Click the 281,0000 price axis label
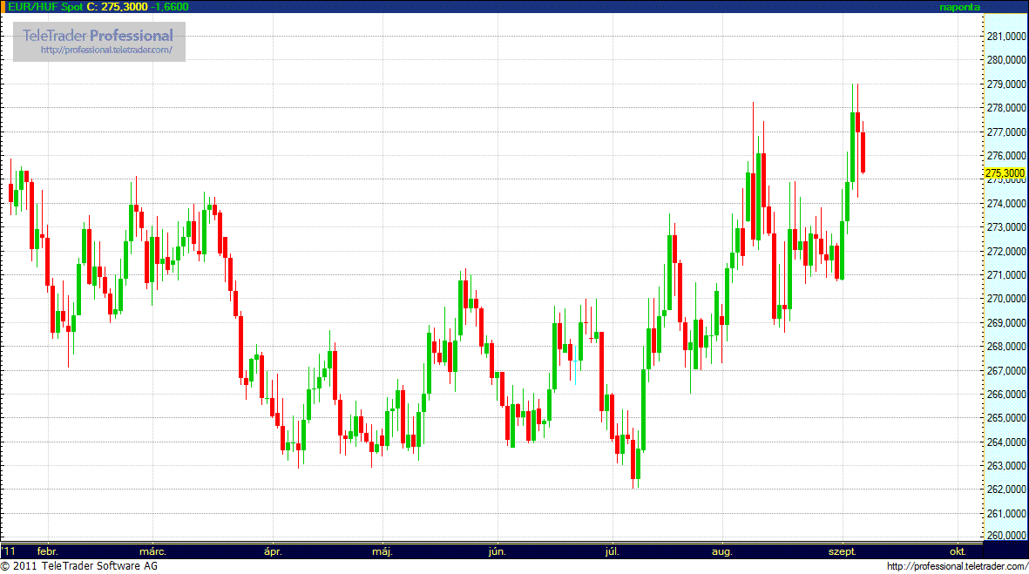Viewport: 1029px width, 574px height. [1006, 37]
